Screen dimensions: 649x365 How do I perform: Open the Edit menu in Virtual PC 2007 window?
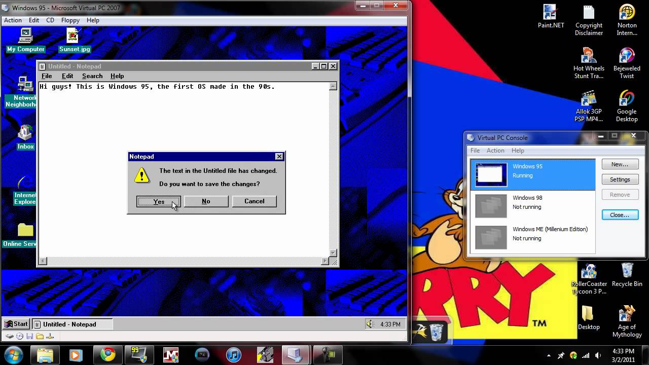tap(34, 20)
